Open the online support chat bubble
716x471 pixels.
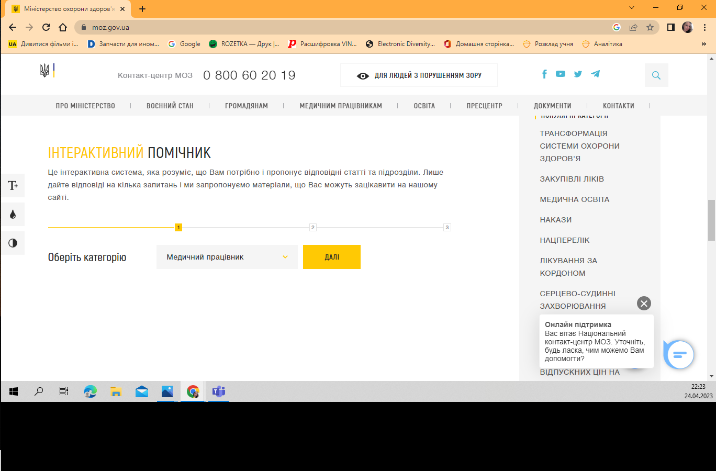[679, 355]
